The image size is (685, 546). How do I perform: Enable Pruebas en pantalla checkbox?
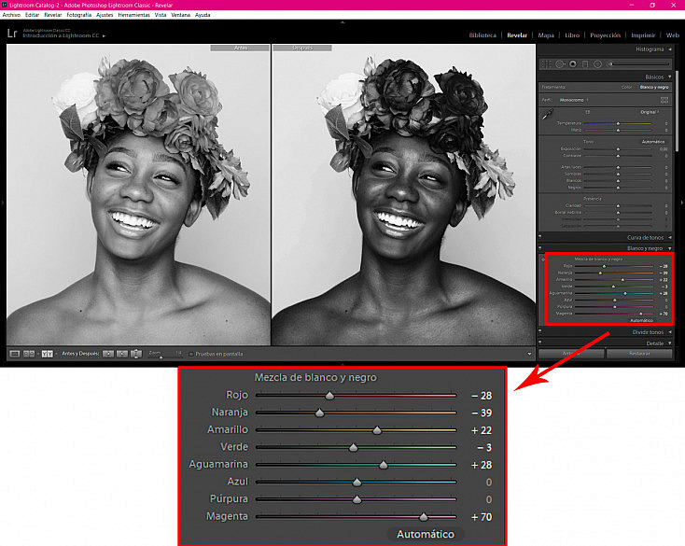(191, 354)
